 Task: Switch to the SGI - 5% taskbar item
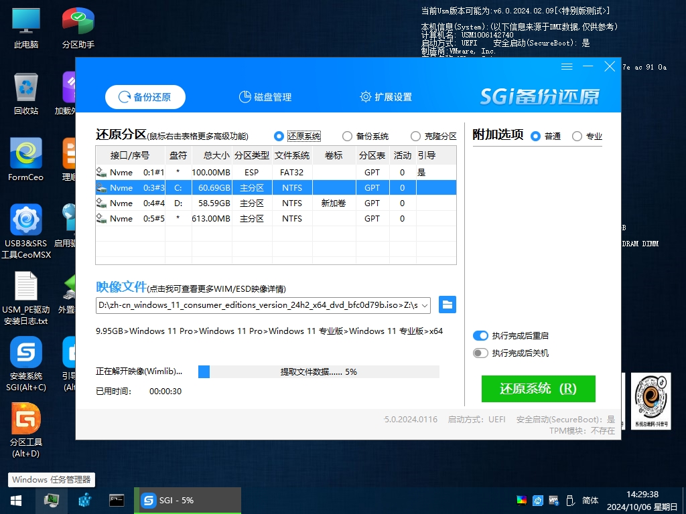tap(188, 501)
